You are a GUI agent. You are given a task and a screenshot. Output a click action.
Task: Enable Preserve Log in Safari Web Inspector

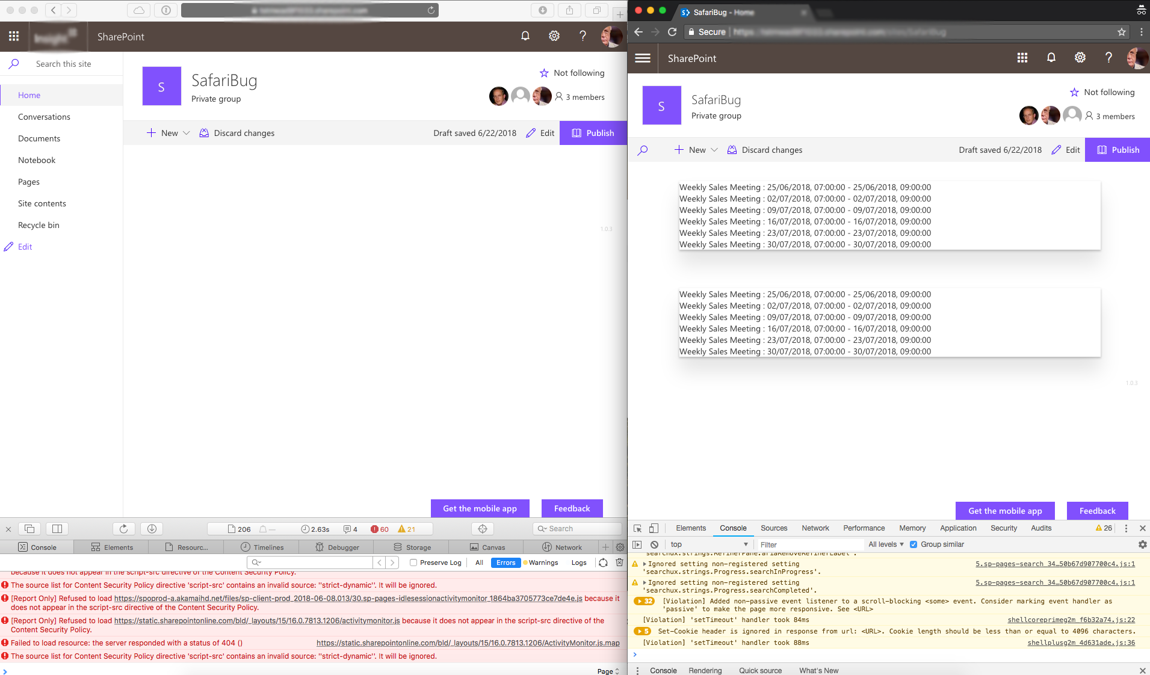tap(414, 562)
